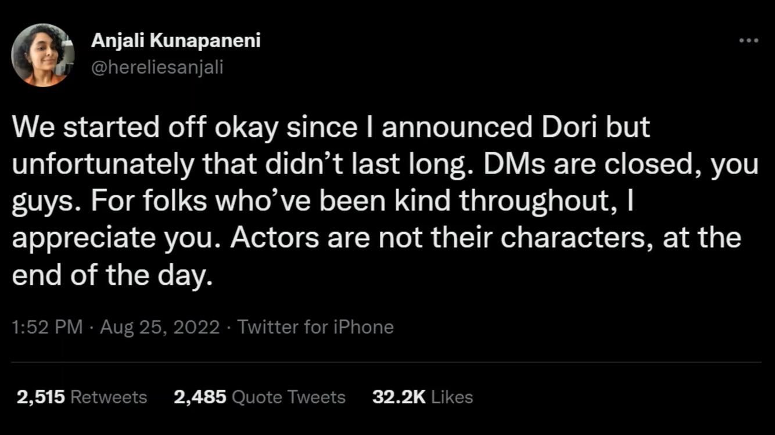Viewport: 775px width, 435px height.
Task: Click the @hereliesanjali handle
Action: (x=157, y=67)
